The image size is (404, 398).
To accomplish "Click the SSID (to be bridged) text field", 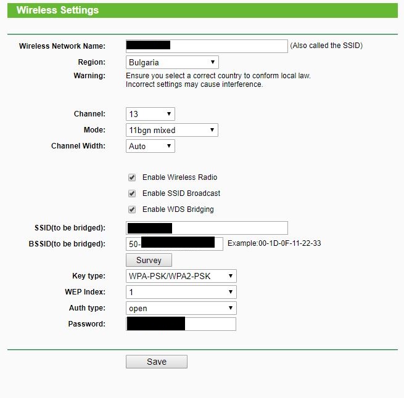I will click(228, 228).
